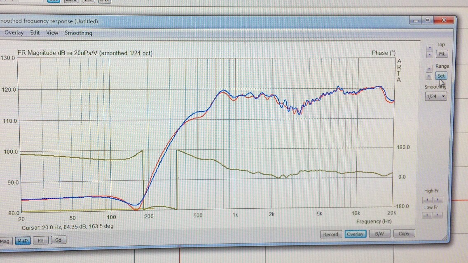Click the Copy button
Image resolution: width=468 pixels, height=263 pixels.
[404, 233]
